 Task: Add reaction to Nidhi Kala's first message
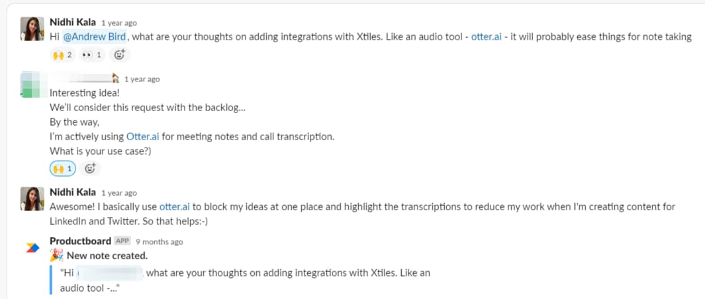click(x=119, y=55)
